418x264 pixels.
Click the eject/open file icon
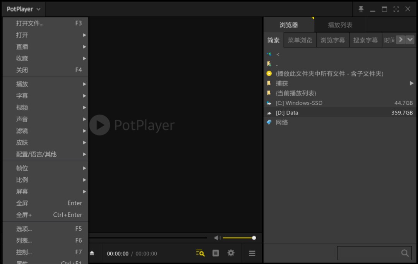click(92, 253)
